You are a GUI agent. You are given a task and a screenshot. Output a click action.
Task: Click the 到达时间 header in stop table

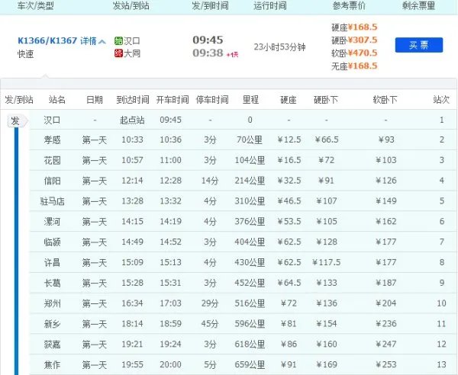tap(133, 100)
